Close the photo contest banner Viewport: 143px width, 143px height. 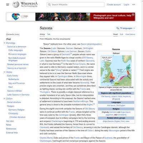pos(133,15)
